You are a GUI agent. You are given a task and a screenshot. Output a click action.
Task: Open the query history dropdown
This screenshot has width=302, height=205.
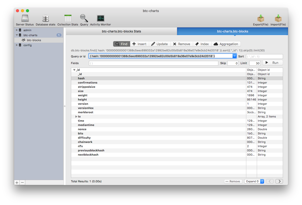(x=234, y=56)
